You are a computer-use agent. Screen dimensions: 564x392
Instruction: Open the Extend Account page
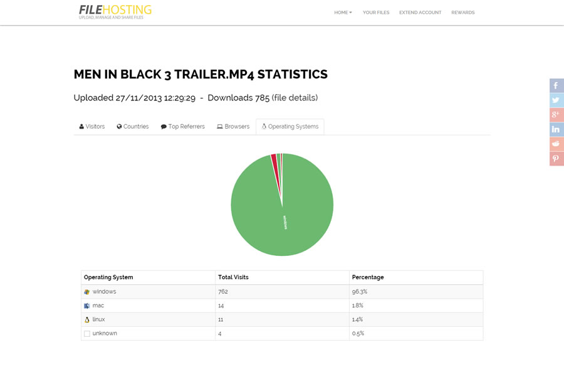tap(420, 13)
